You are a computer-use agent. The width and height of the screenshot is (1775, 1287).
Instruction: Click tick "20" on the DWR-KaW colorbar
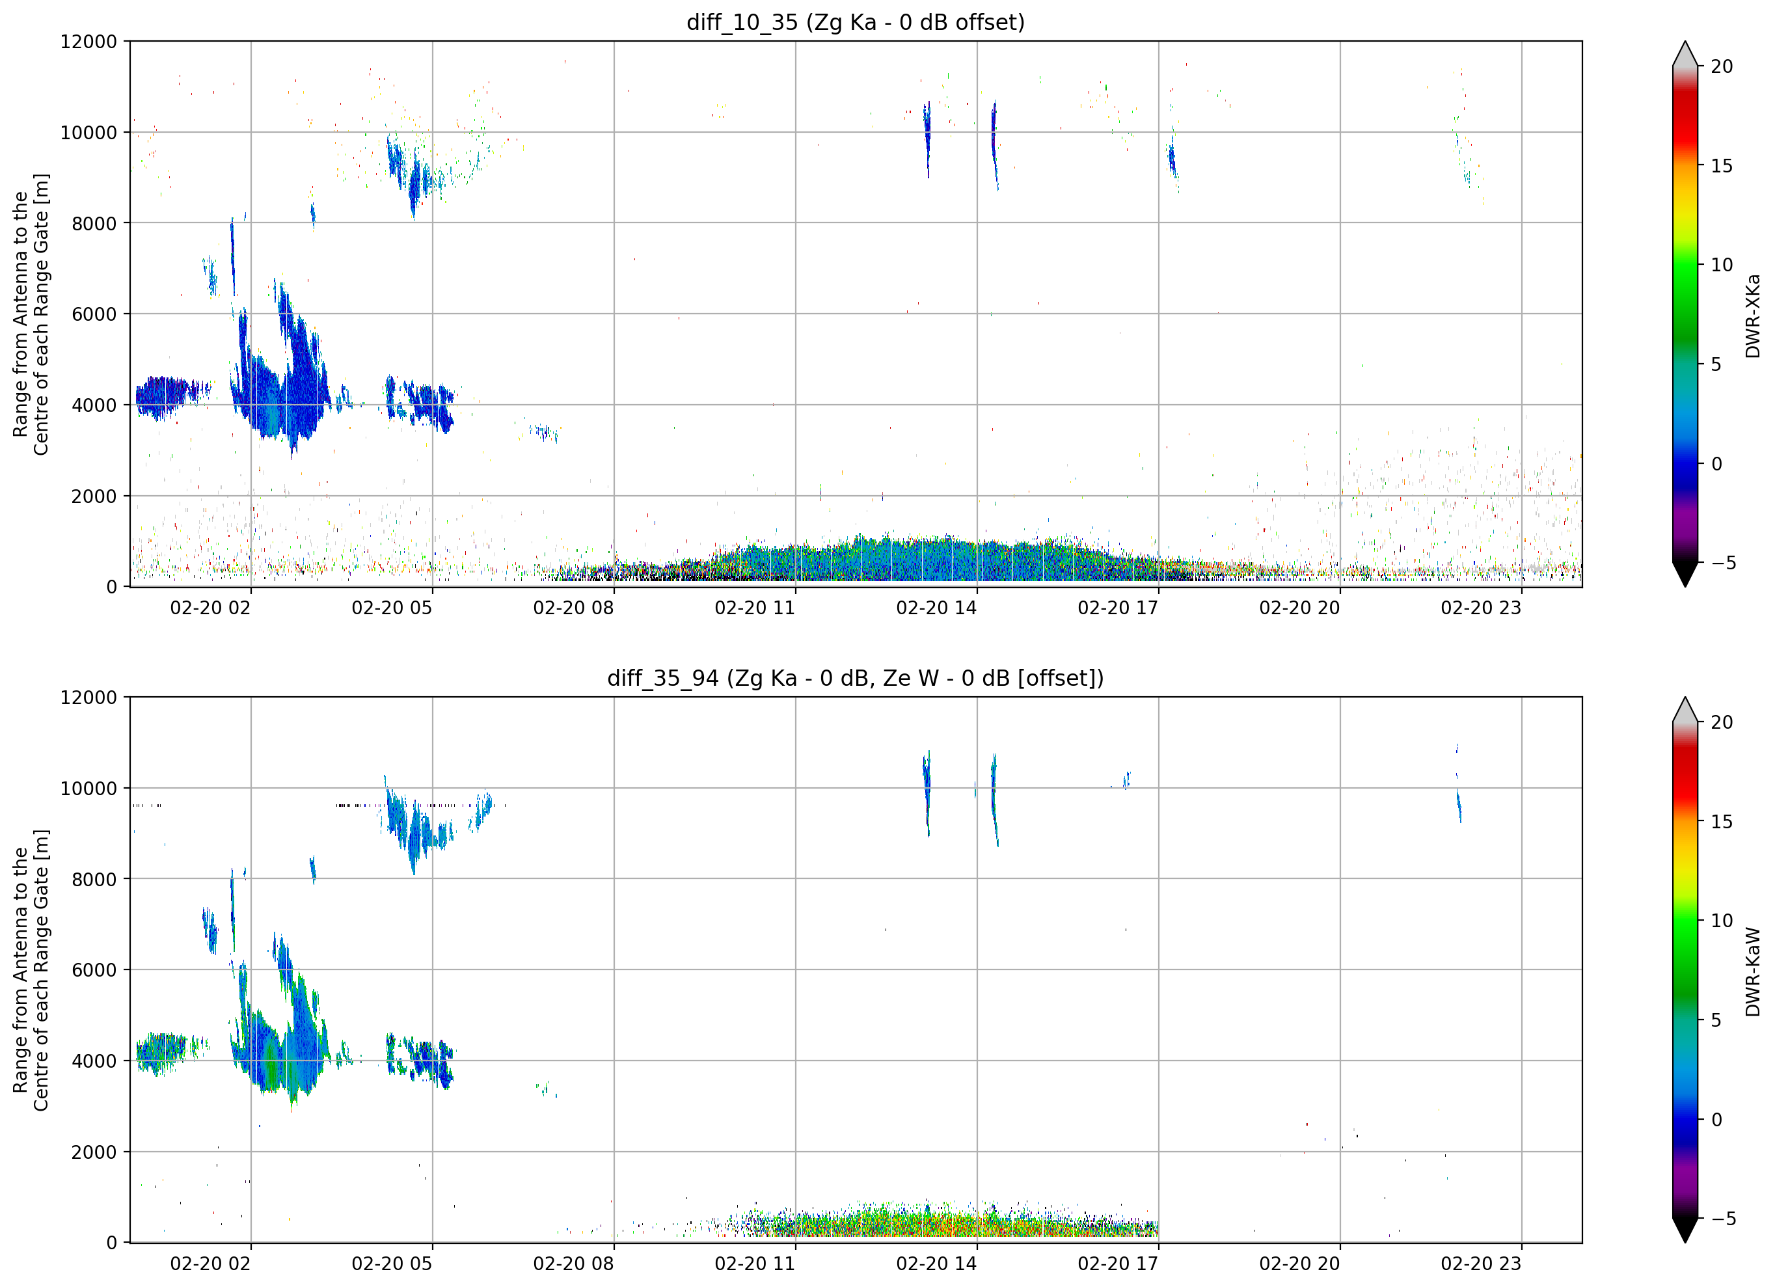click(x=1722, y=723)
